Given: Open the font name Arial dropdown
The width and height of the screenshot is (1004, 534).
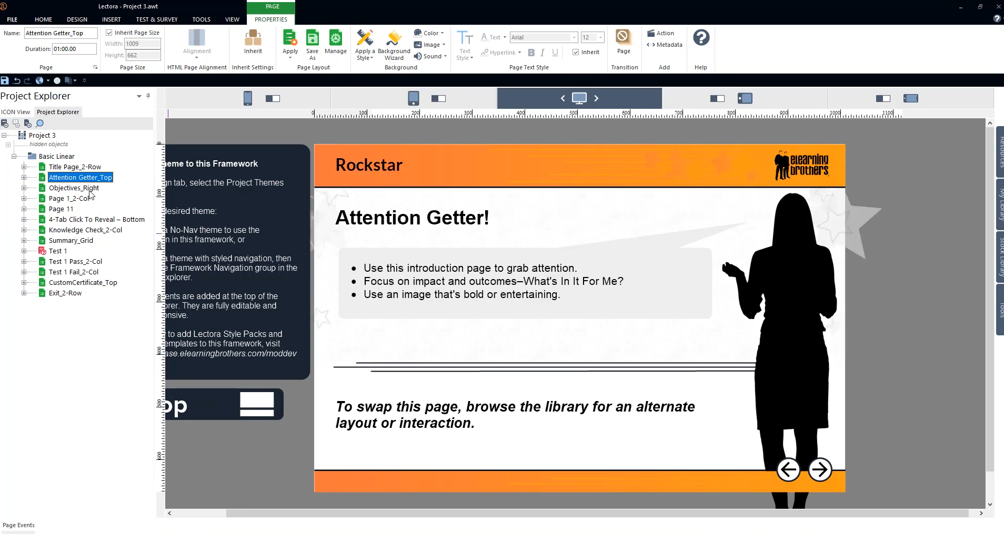Looking at the screenshot, I should [574, 37].
